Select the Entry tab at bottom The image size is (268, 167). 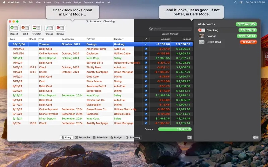click(66, 137)
